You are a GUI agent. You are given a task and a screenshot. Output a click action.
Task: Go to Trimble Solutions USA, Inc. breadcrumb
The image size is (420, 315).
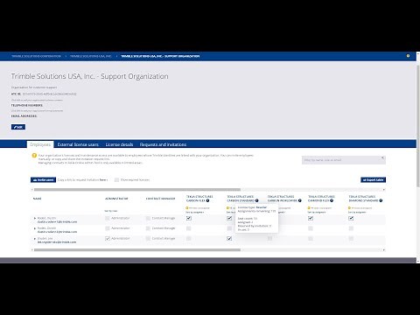(x=91, y=56)
